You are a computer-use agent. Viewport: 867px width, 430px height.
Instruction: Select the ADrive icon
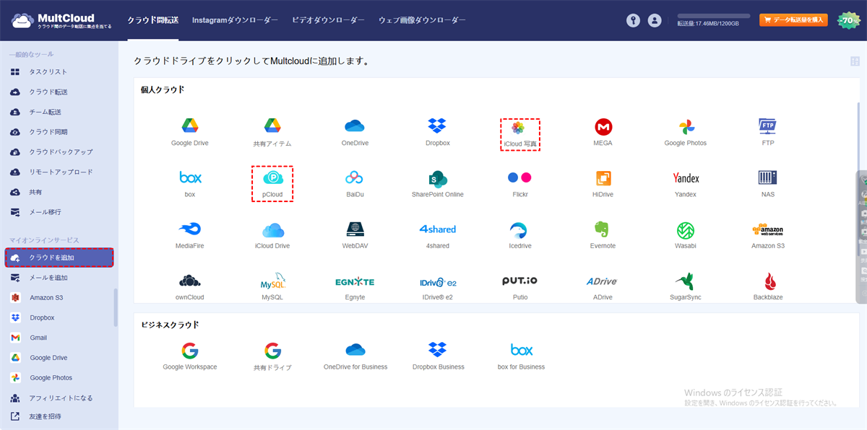(603, 281)
